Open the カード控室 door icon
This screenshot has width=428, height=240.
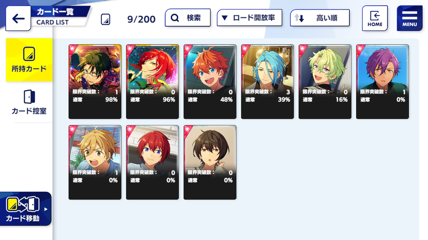point(29,97)
